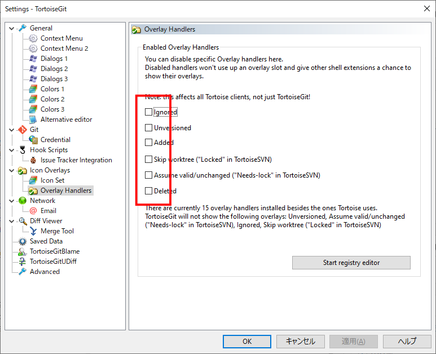
Task: Click the TortoiseGitBlame person icon
Action: pyautogui.click(x=23, y=251)
